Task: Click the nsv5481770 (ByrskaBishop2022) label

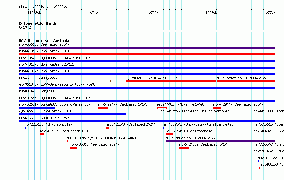Action: [x=47, y=64]
